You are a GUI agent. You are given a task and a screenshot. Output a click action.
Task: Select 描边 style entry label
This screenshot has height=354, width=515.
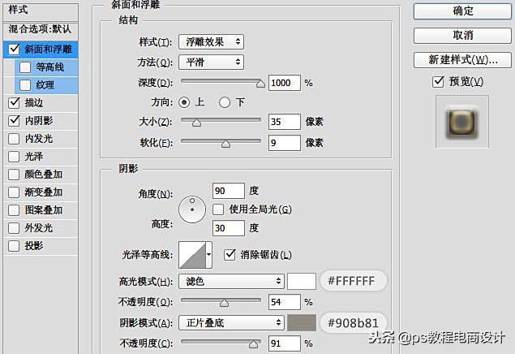pyautogui.click(x=34, y=103)
